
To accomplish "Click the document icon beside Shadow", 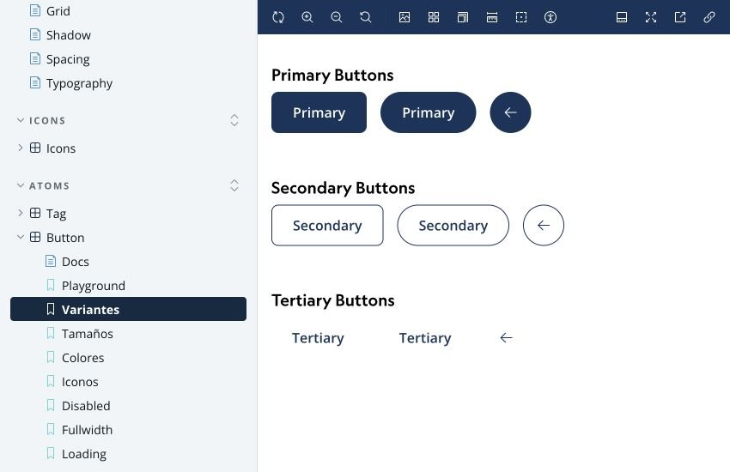I will tap(35, 34).
